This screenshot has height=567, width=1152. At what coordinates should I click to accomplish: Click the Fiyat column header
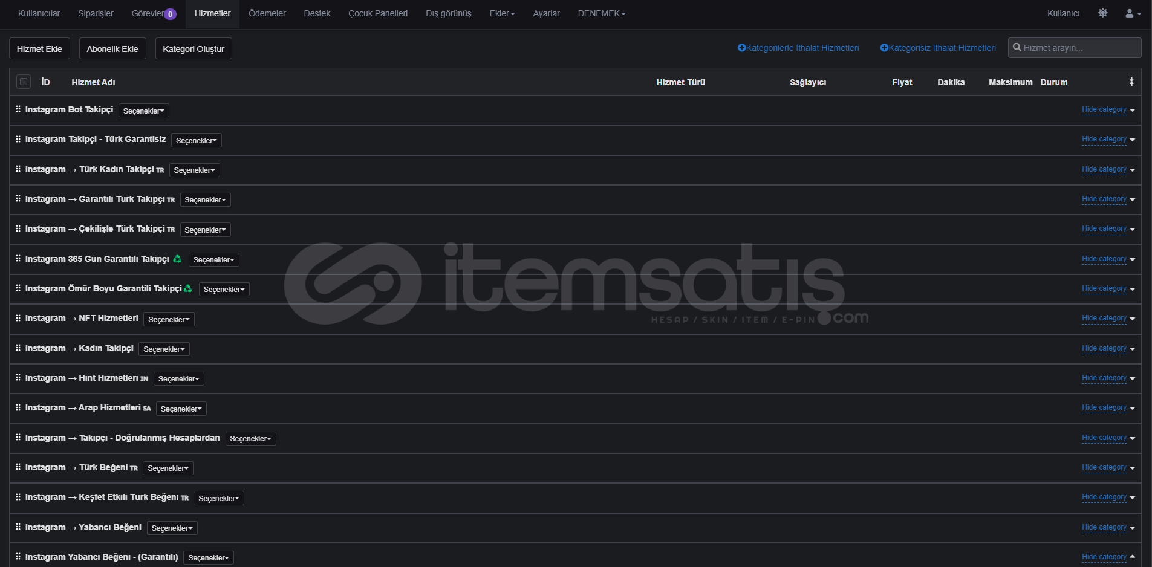902,82
